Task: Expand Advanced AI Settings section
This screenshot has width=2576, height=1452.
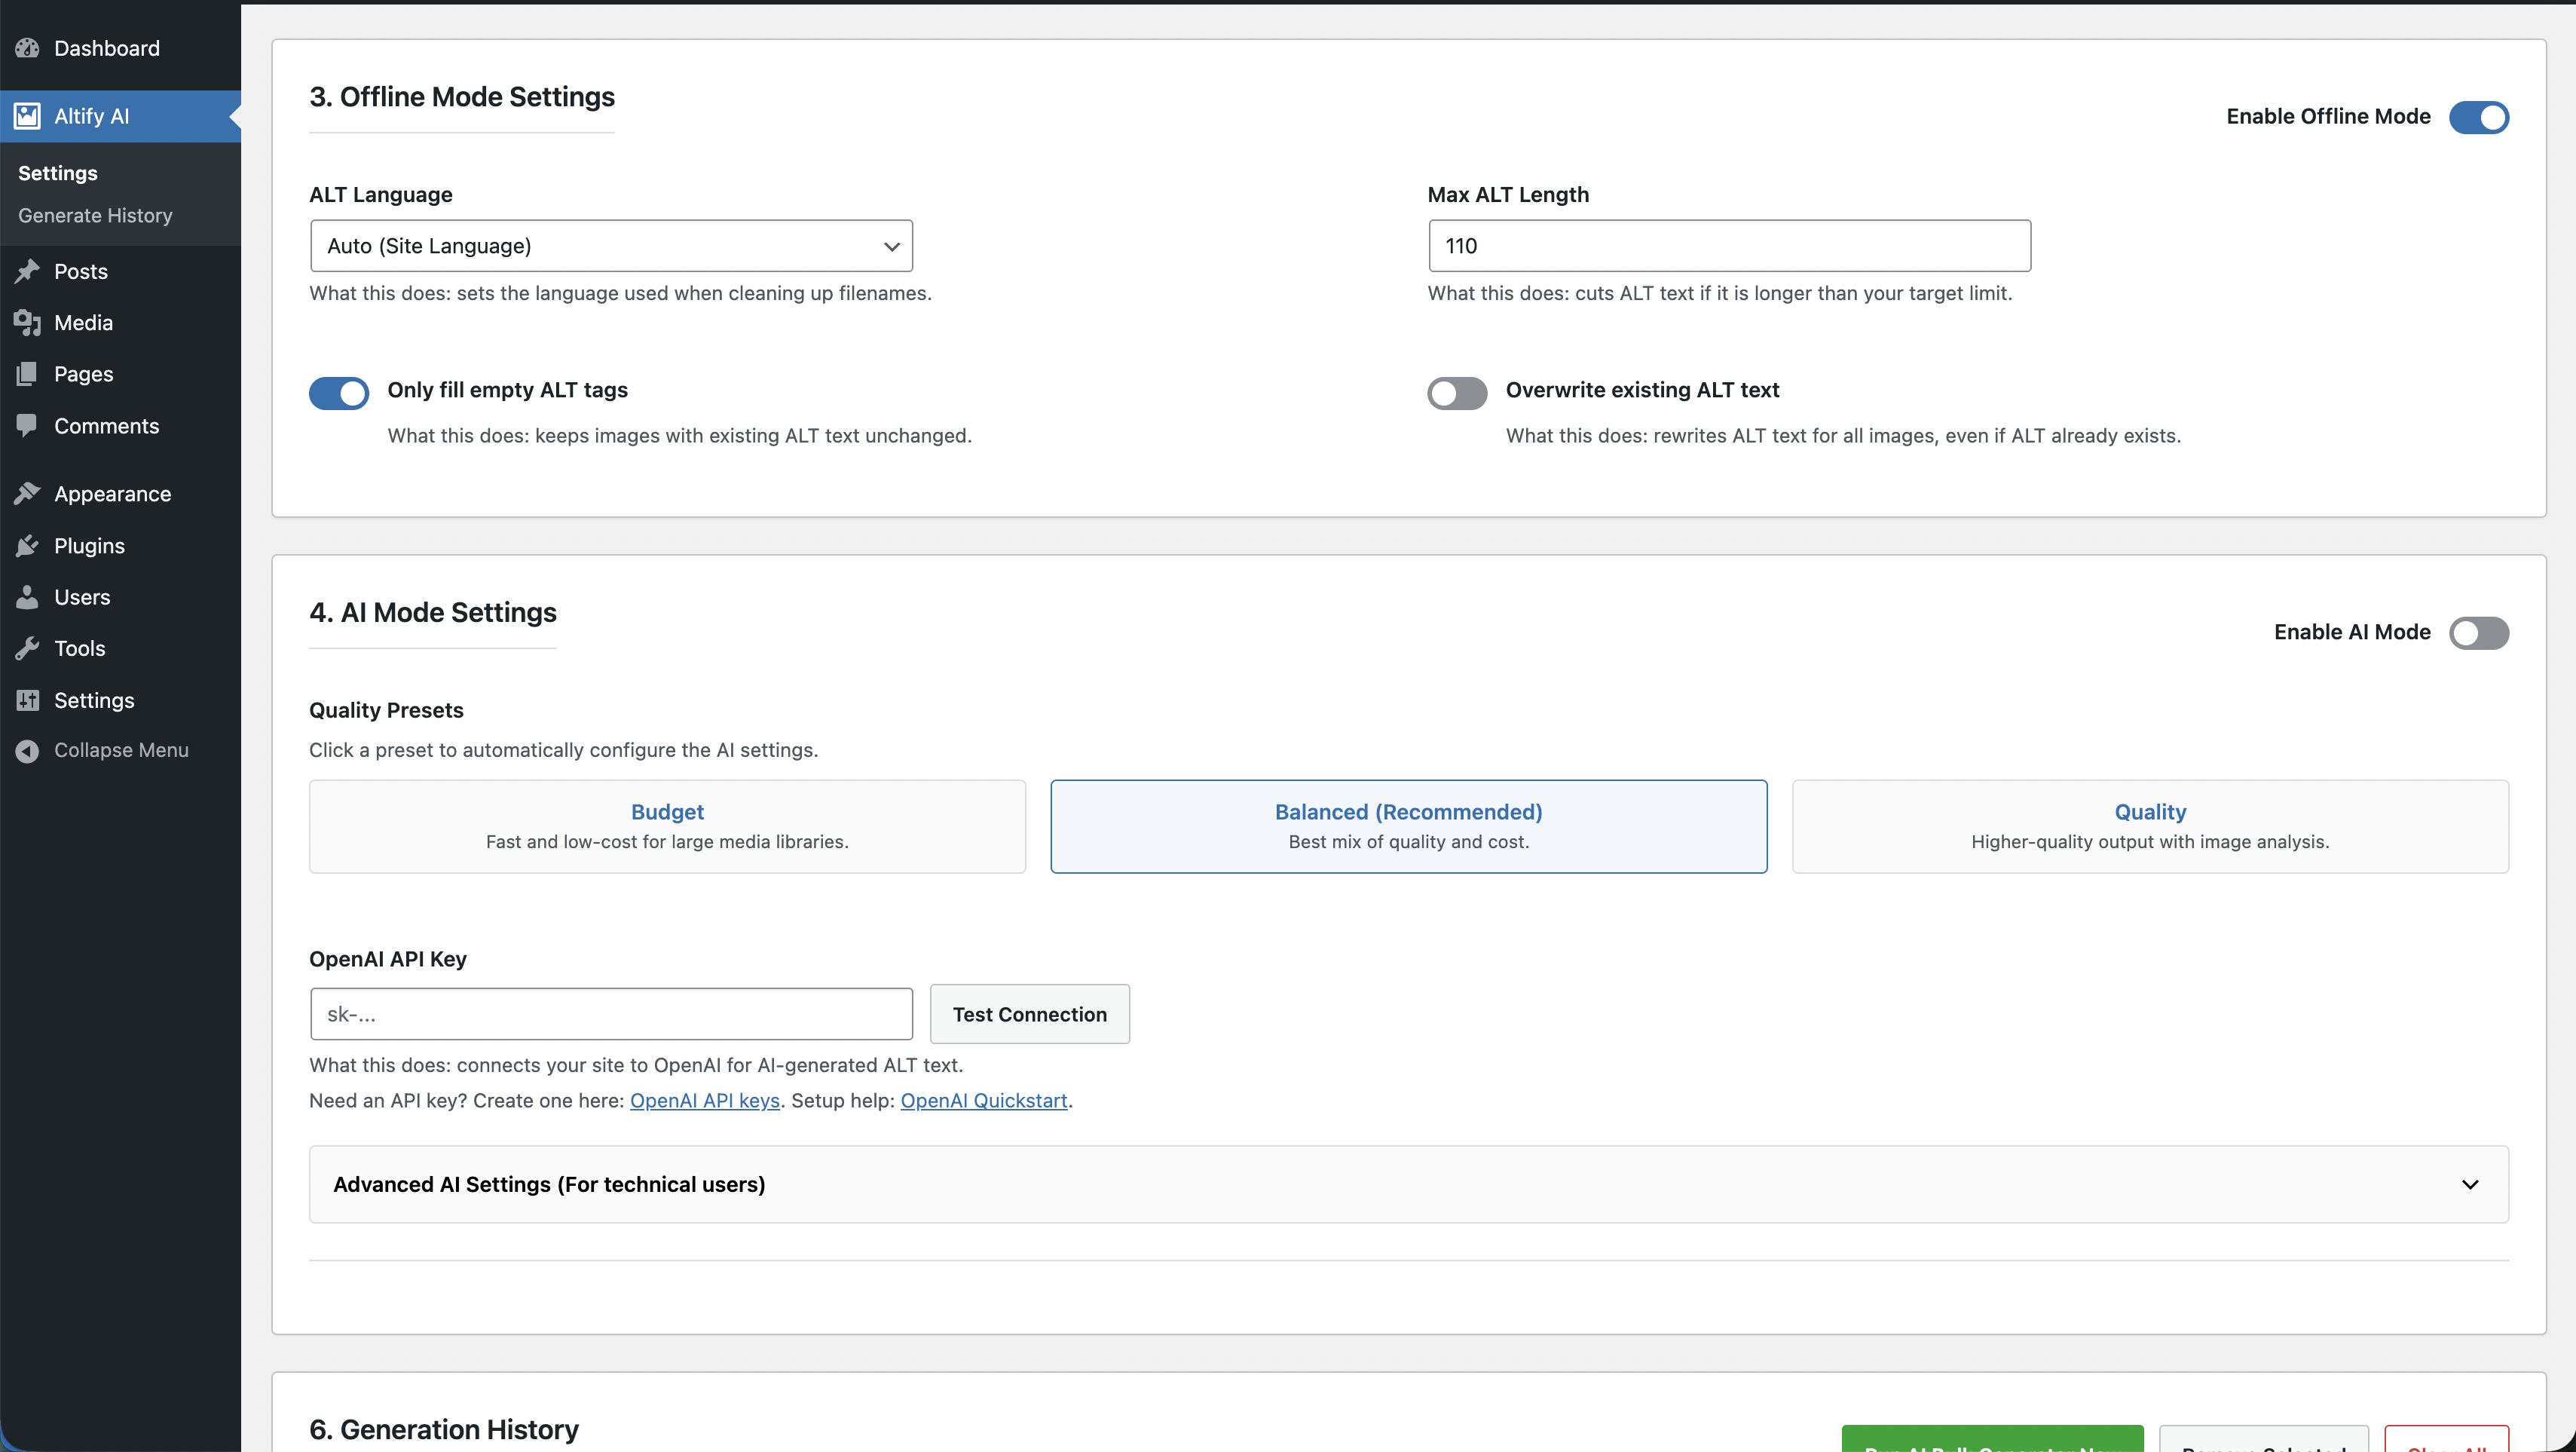Action: [x=1408, y=1184]
